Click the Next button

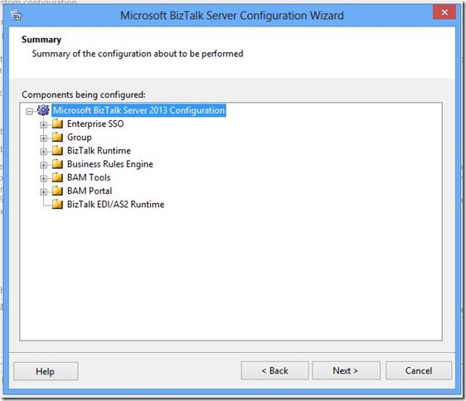click(x=346, y=370)
